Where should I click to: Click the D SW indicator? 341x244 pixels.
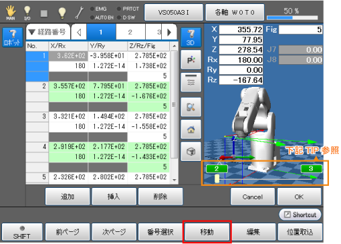[x=126, y=17]
